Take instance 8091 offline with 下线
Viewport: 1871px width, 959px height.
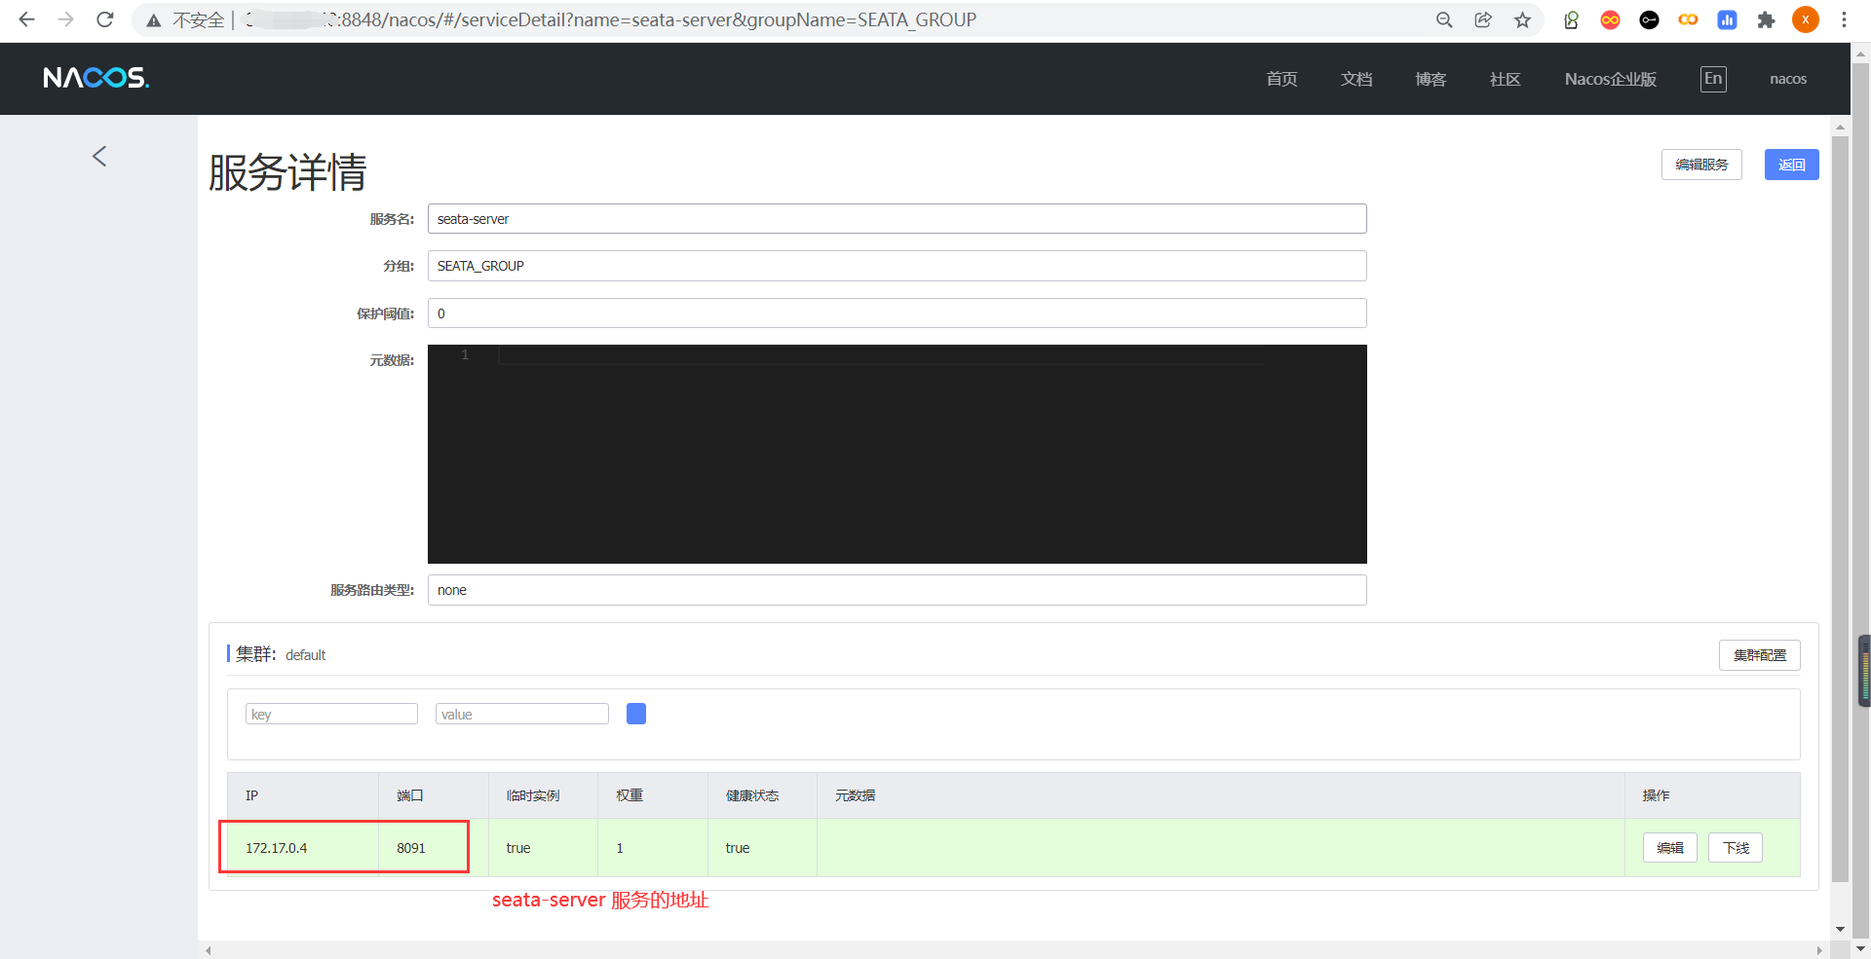pos(1735,848)
